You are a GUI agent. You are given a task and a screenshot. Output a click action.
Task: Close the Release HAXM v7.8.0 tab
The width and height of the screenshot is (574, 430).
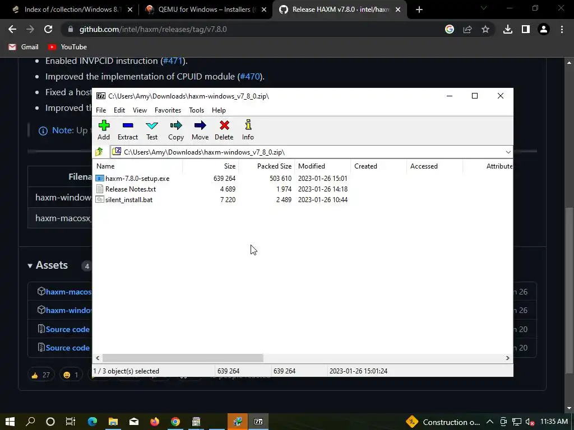coord(398,10)
